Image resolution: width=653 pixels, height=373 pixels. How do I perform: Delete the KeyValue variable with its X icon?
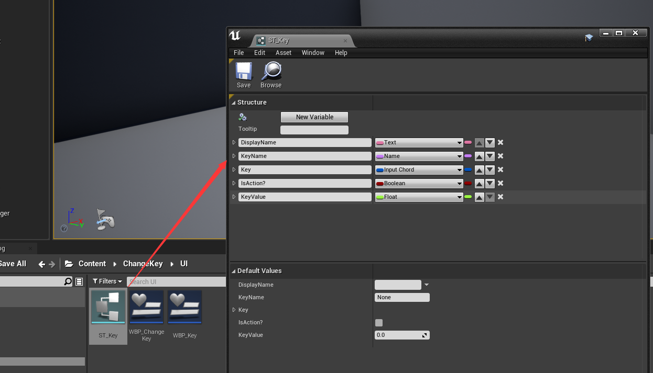[x=500, y=197]
